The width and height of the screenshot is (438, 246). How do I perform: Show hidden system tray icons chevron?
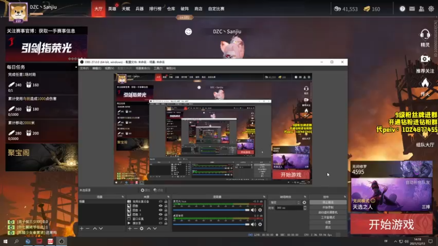(395, 241)
